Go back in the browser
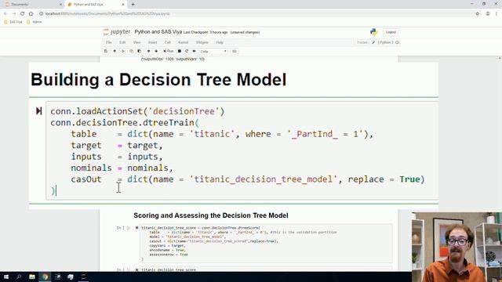Viewport: 502px width, 282px height. tap(5, 13)
